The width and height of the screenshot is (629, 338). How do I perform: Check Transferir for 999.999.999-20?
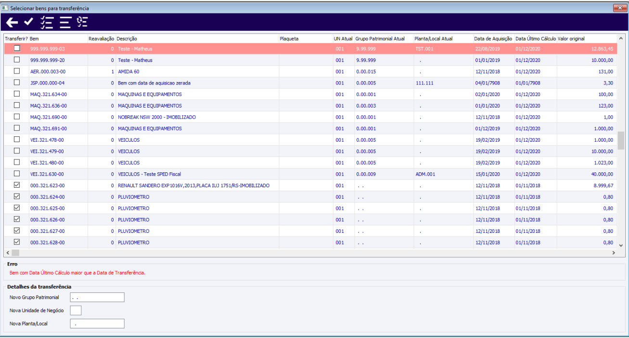click(17, 60)
